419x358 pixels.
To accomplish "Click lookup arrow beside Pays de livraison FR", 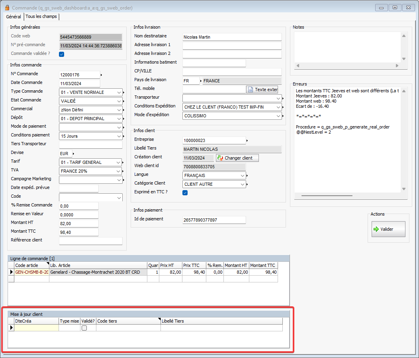I will coord(201,81).
